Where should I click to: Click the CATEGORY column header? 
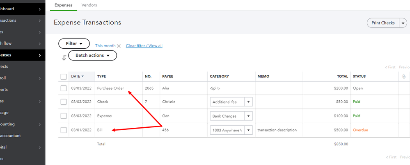(220, 77)
